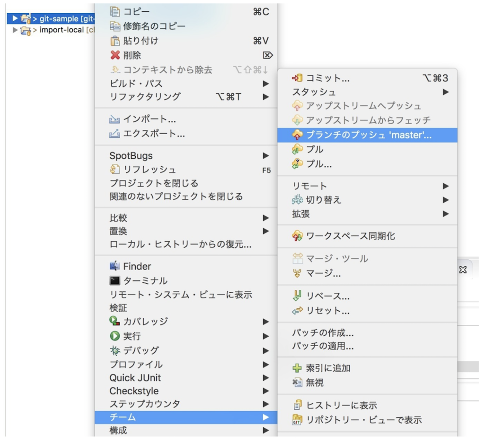Viewport: 484px width, 442px height.
Task: Choose パッチの適用... from Team submenu
Action: click(x=367, y=346)
